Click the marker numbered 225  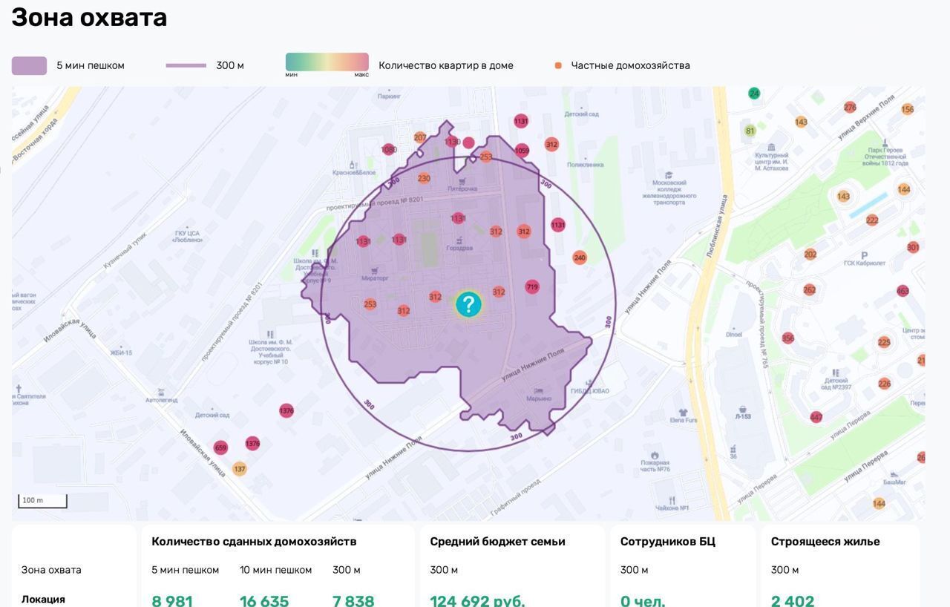[884, 342]
